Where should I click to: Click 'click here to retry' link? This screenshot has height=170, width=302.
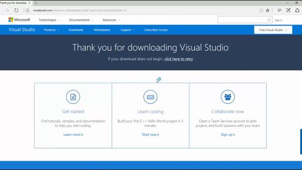[x=178, y=59]
